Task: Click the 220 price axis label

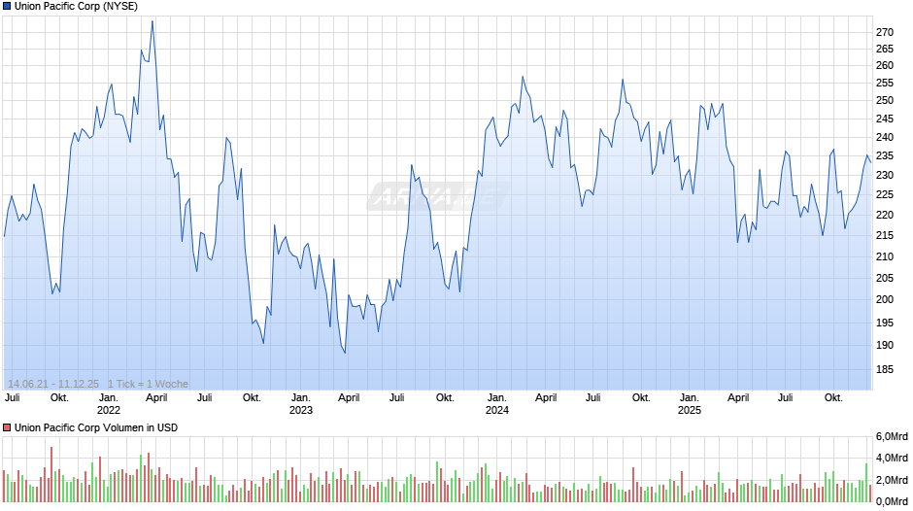Action: coord(885,215)
